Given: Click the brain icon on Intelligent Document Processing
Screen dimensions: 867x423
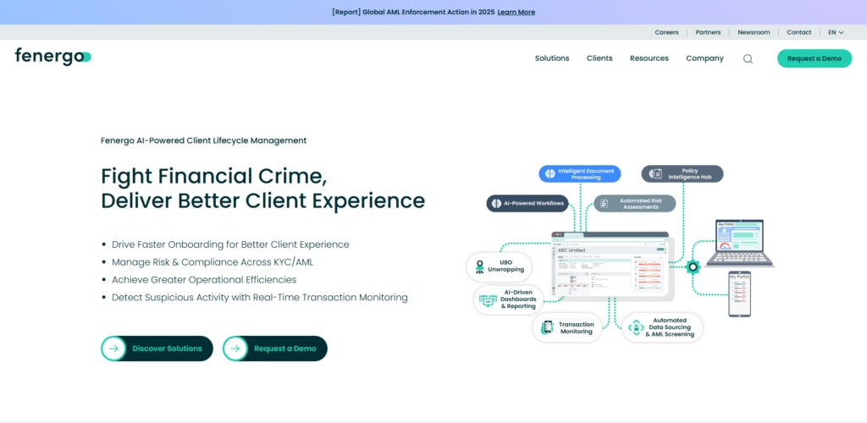Looking at the screenshot, I should click(549, 174).
